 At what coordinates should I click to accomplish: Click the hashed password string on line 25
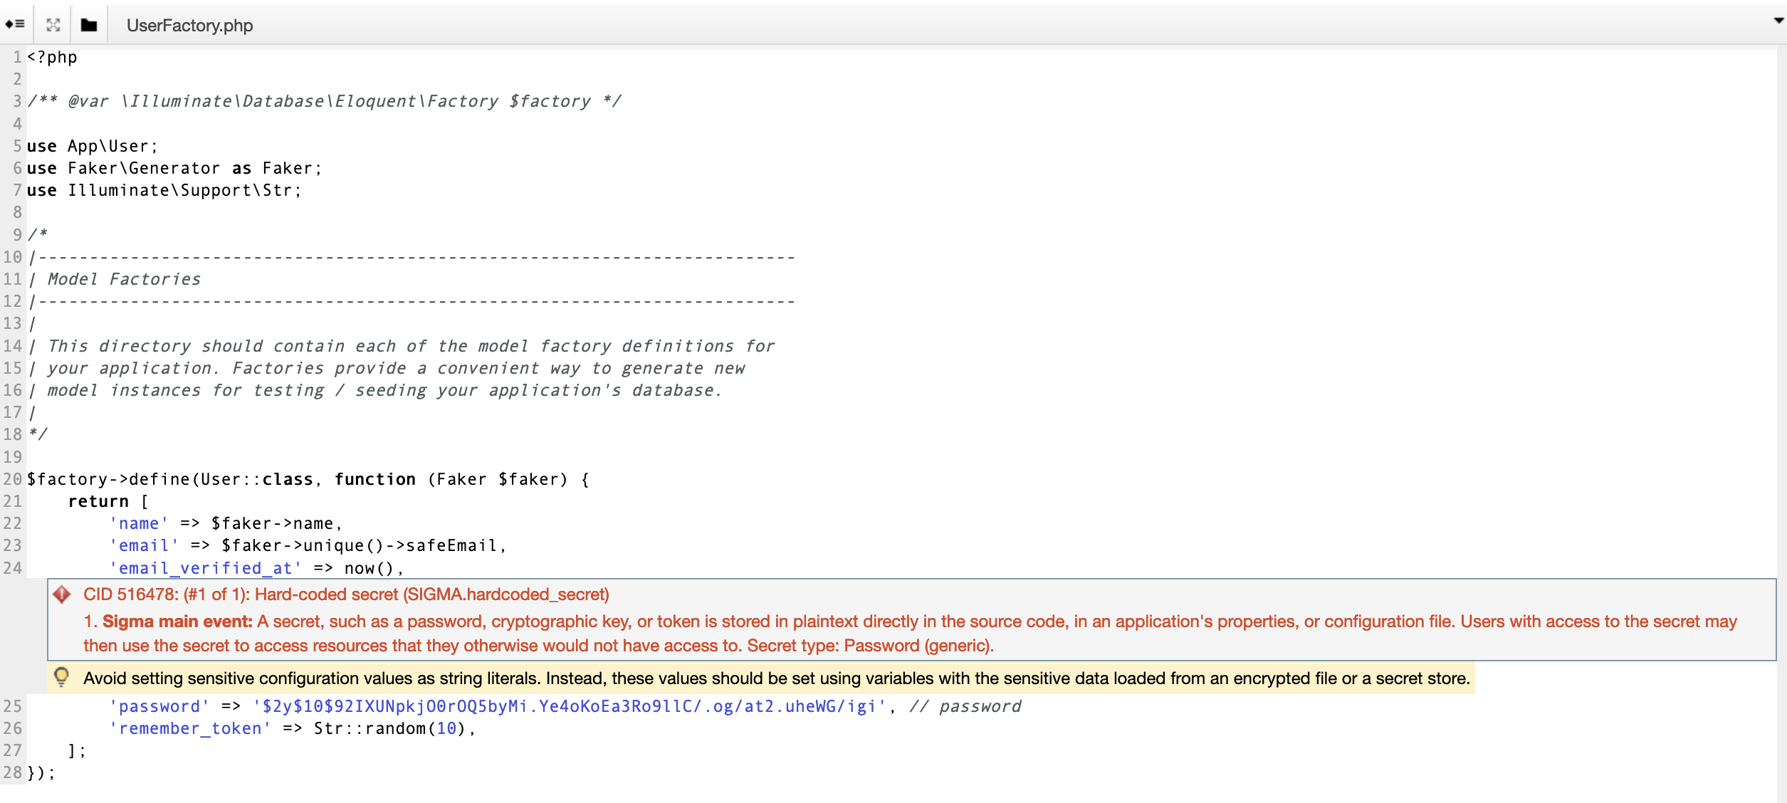click(570, 706)
